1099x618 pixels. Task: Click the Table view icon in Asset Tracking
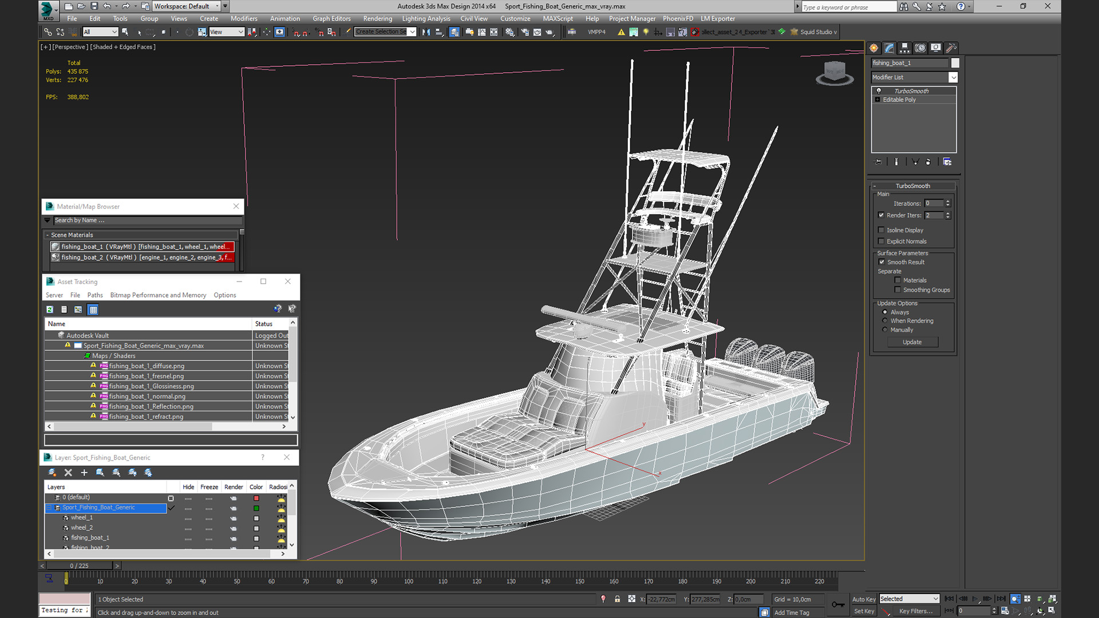tap(93, 310)
